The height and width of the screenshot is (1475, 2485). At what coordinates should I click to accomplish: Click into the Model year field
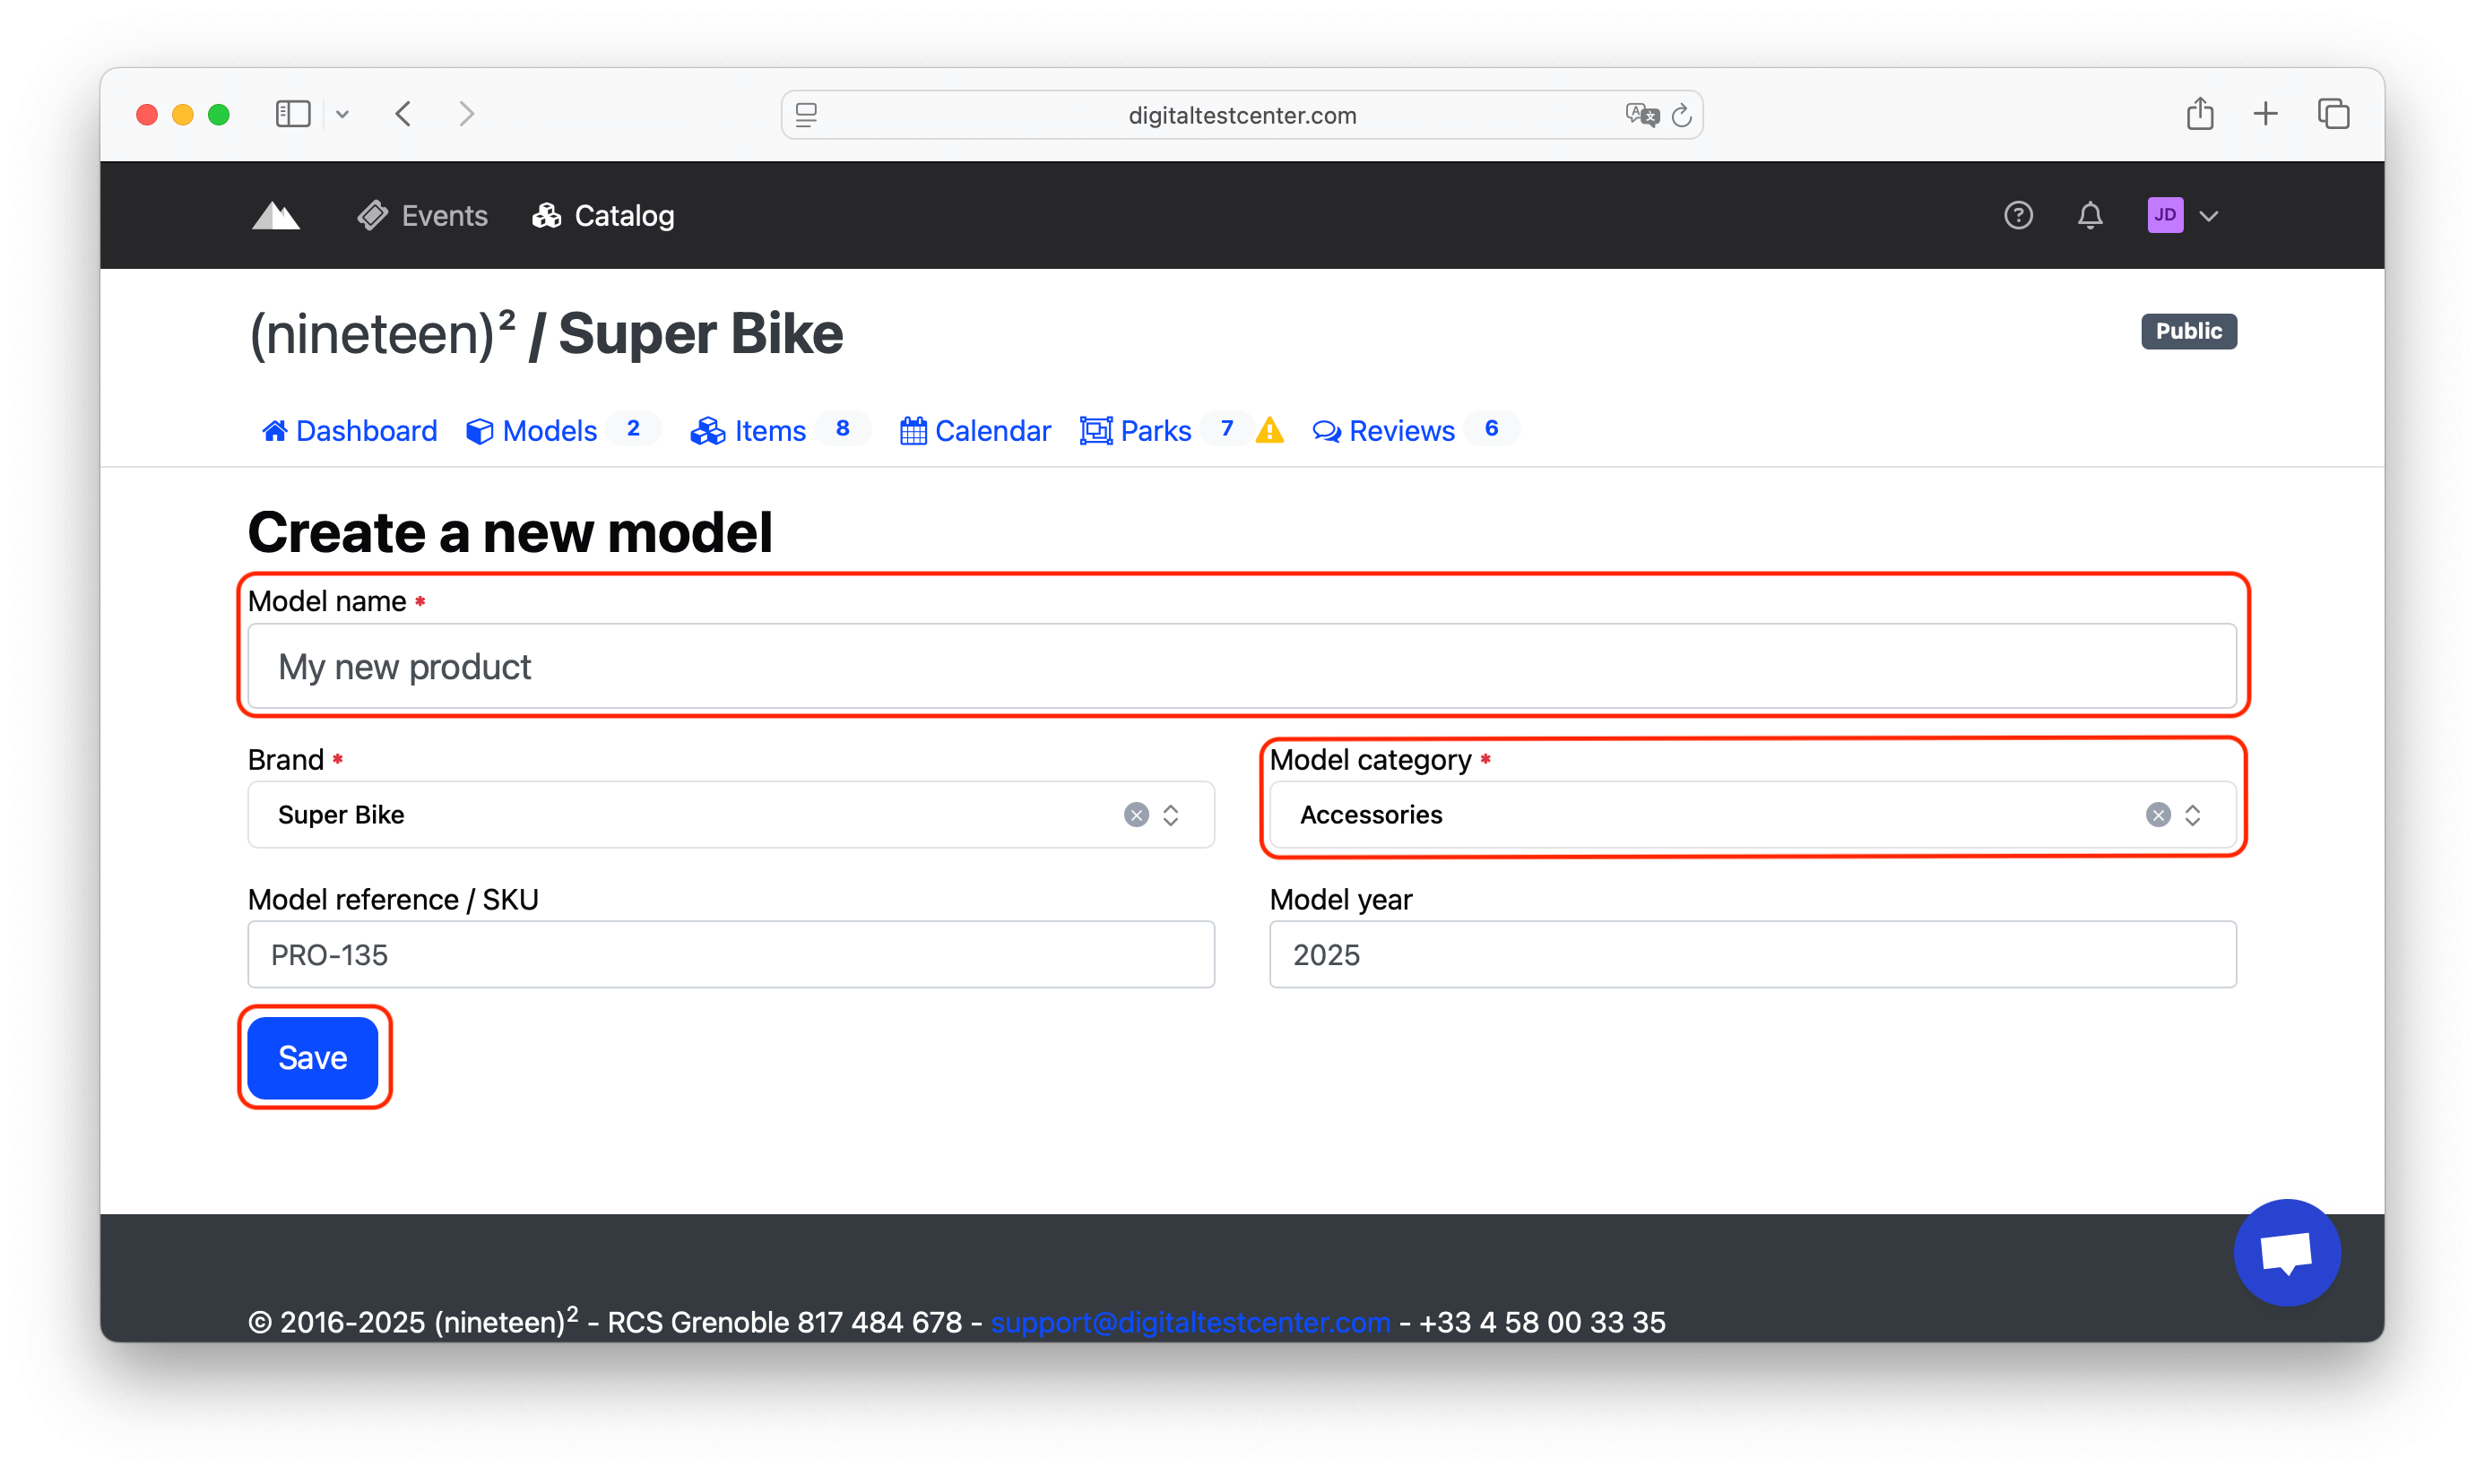click(1752, 954)
